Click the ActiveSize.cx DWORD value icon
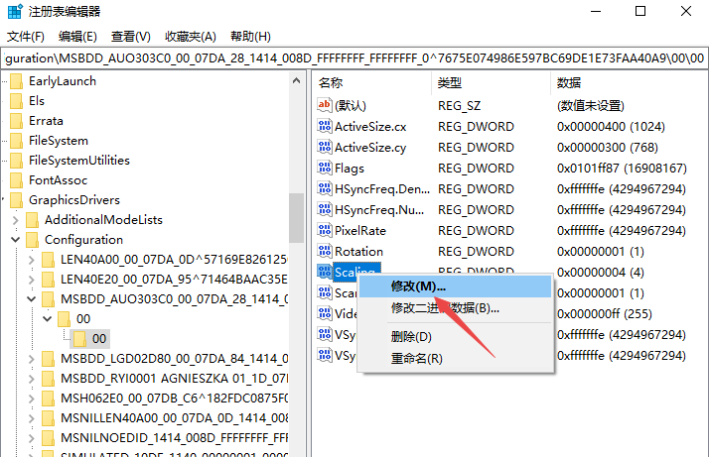The height and width of the screenshot is (457, 709). (x=324, y=126)
